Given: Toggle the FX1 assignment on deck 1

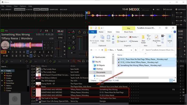Looking at the screenshot, I should pyautogui.click(x=2, y=31).
